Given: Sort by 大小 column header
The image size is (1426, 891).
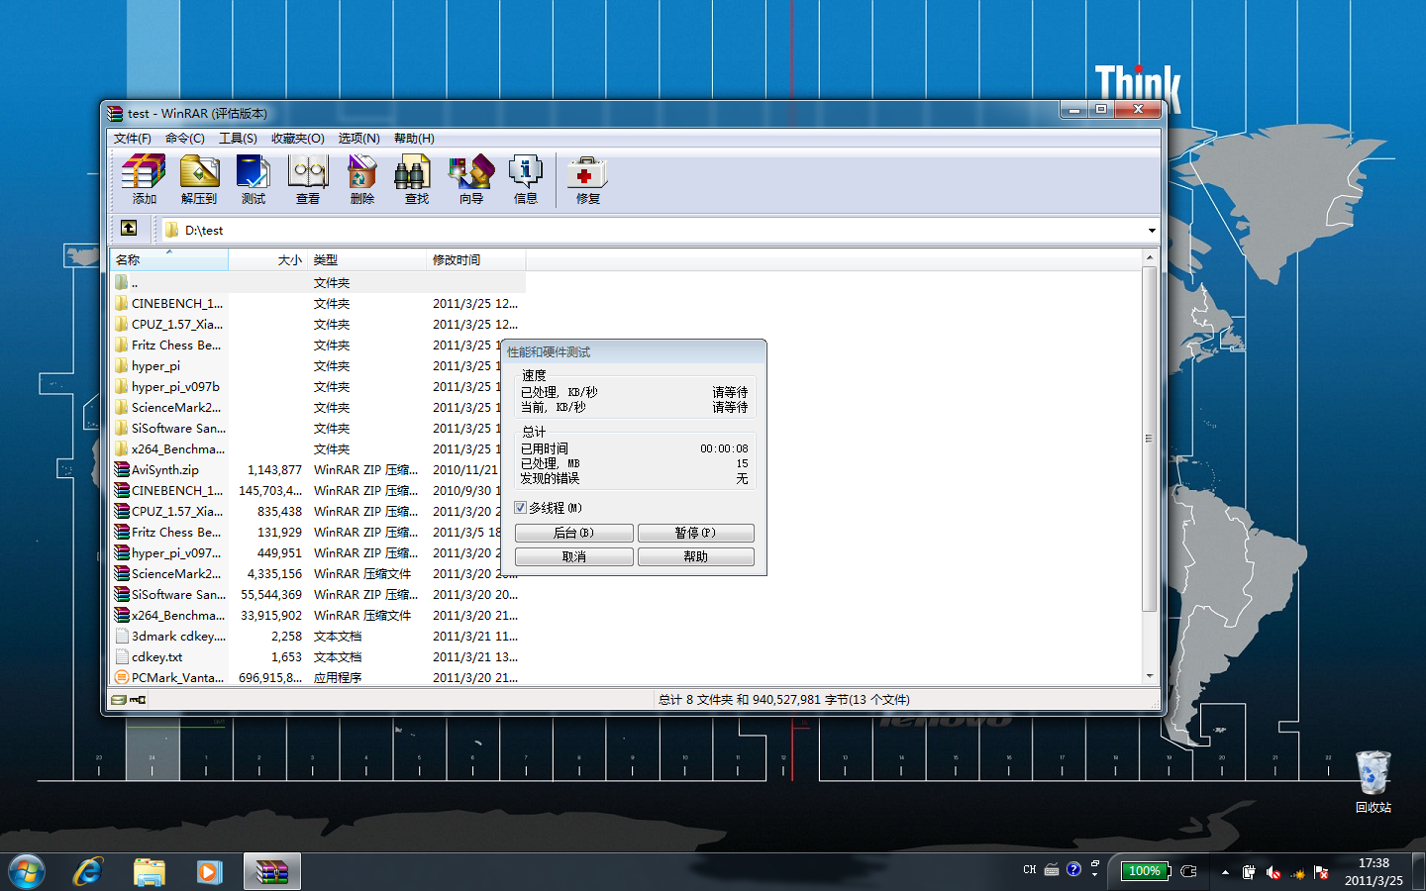Looking at the screenshot, I should click(268, 259).
